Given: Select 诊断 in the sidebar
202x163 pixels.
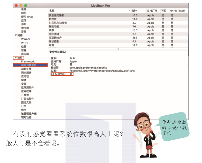Looking at the screenshot, I should (24, 24).
